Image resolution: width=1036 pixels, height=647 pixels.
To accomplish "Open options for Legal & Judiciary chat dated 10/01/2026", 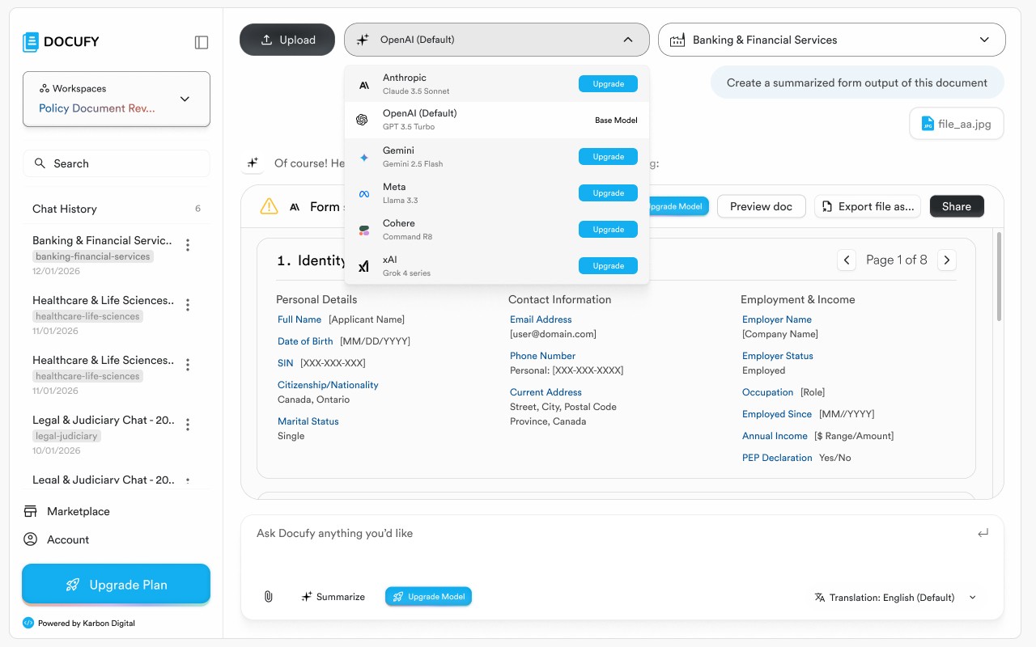I will (188, 425).
